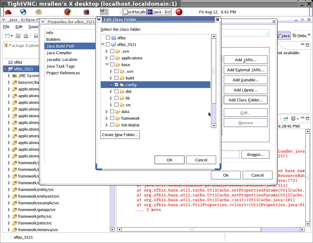
Task: Expand the framework folder node
Action: tap(107, 118)
